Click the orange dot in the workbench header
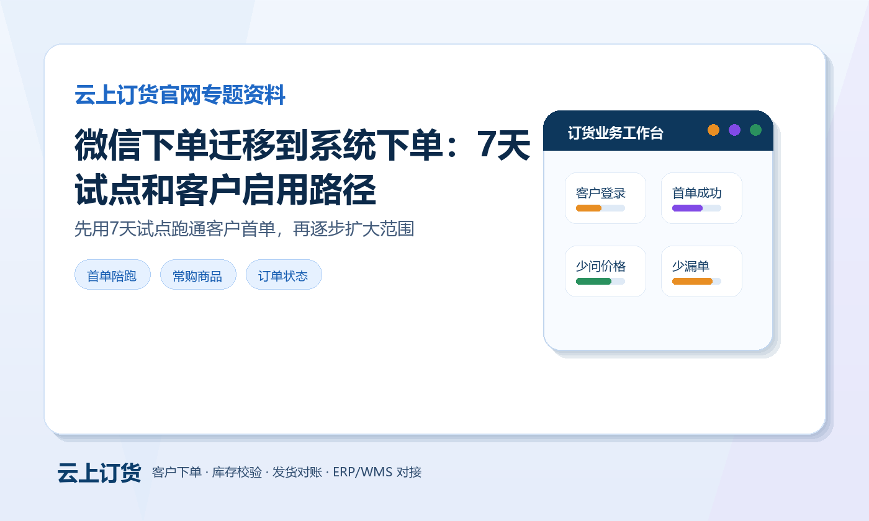 click(713, 130)
